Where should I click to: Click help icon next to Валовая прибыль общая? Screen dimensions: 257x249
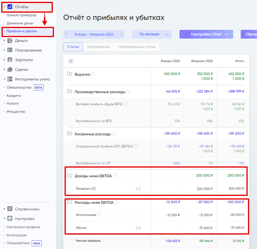125,104
